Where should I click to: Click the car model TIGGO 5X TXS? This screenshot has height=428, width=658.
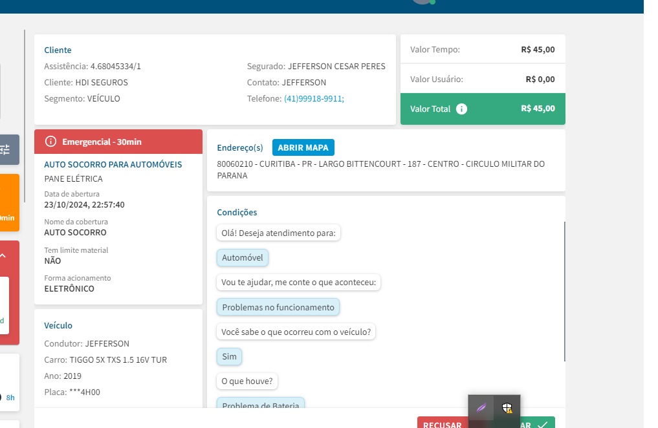click(x=118, y=359)
